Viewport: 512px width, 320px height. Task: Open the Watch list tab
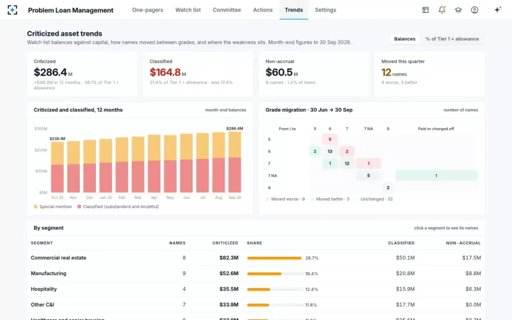point(188,10)
